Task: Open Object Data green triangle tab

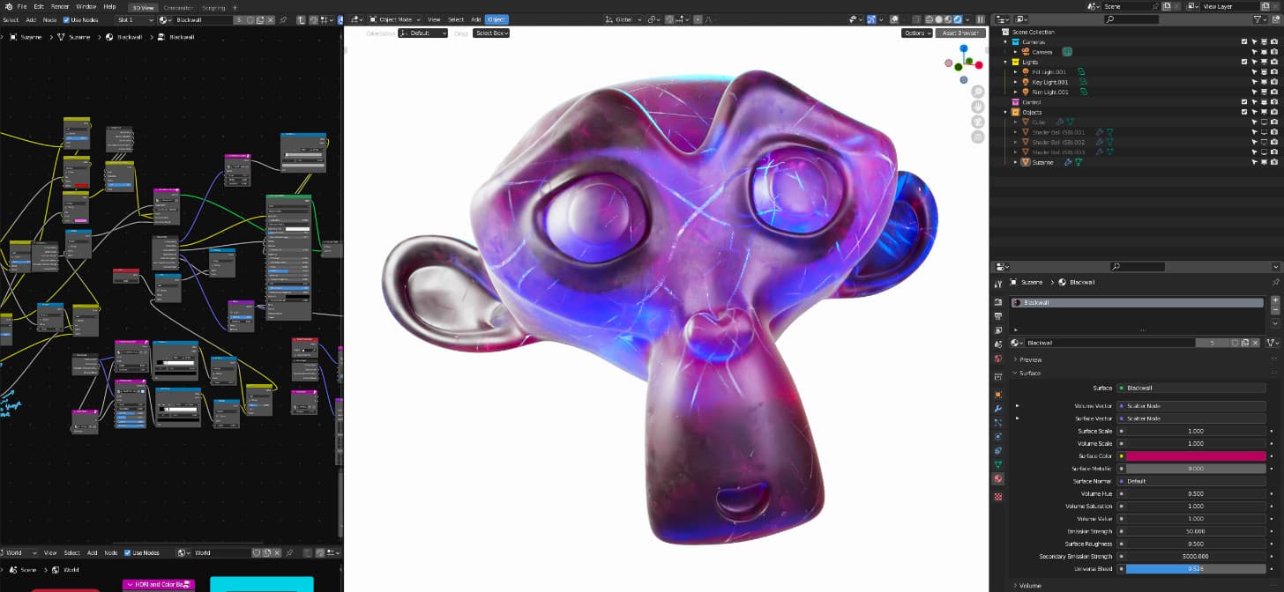Action: (x=997, y=464)
